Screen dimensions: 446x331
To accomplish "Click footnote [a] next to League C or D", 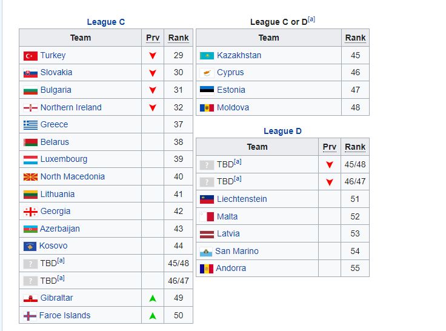I will click(311, 19).
